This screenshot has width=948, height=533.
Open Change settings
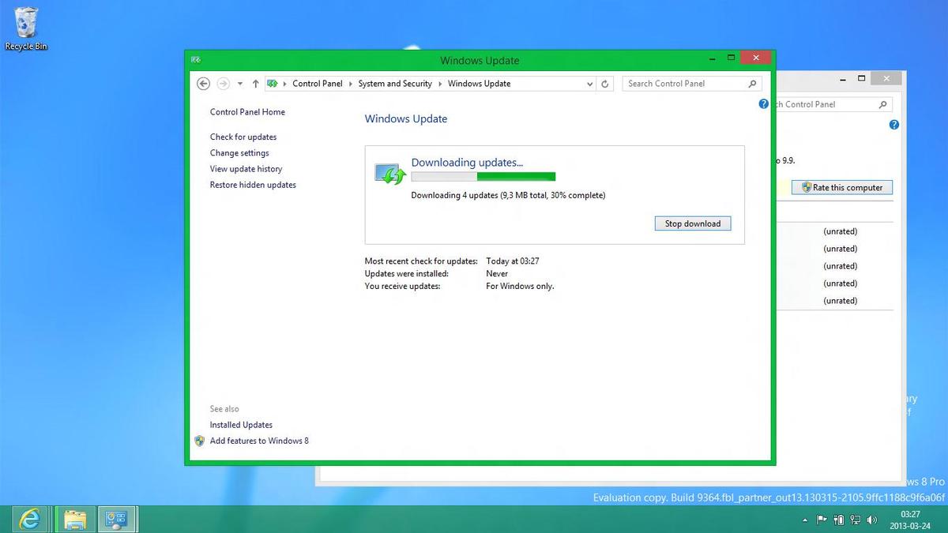(239, 153)
